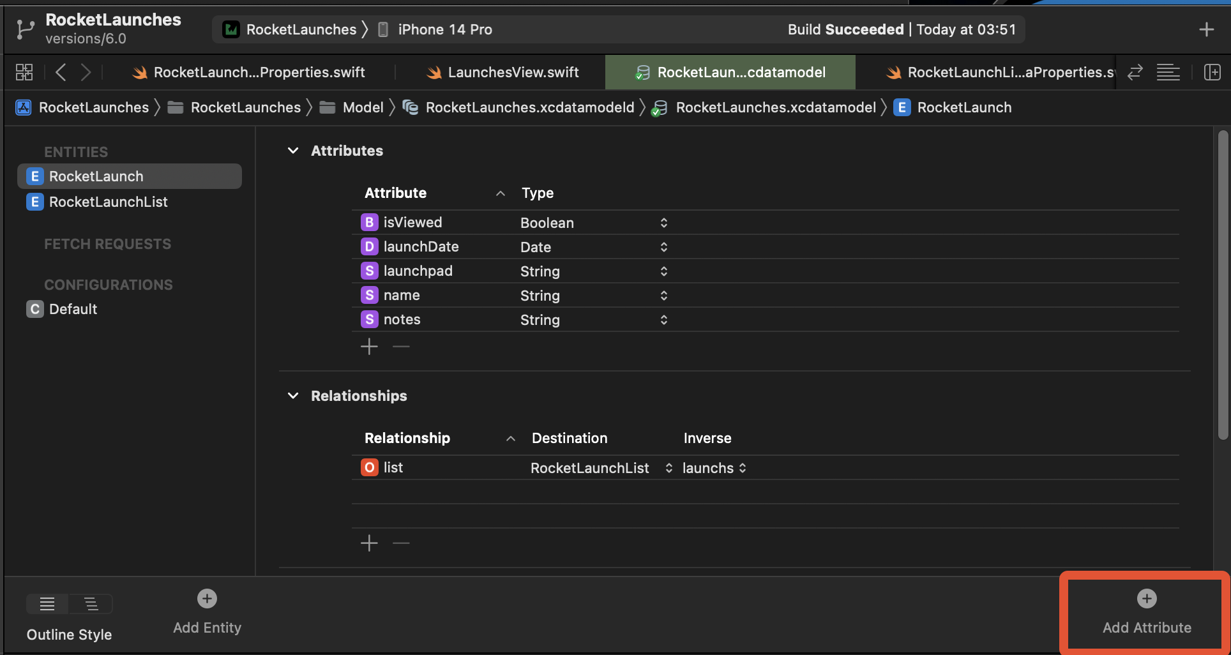Collapse the Attributes section
The image size is (1231, 655).
click(x=293, y=151)
